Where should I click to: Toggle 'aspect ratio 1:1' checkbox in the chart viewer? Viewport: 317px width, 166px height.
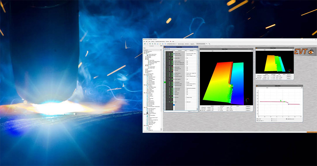point(257,121)
